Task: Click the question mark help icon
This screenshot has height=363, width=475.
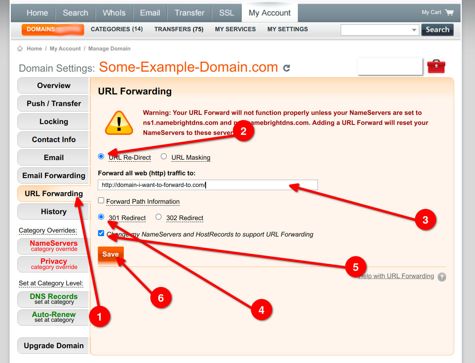Action: [442, 277]
